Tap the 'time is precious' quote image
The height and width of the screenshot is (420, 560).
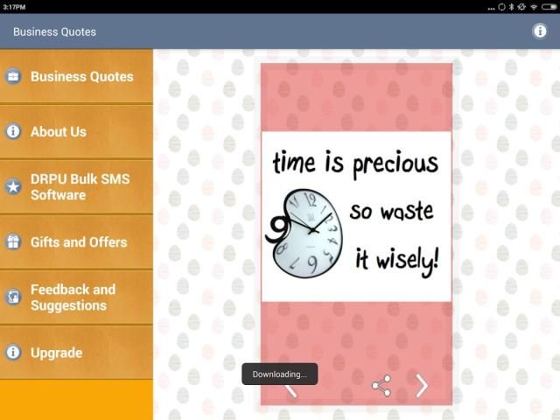(356, 217)
